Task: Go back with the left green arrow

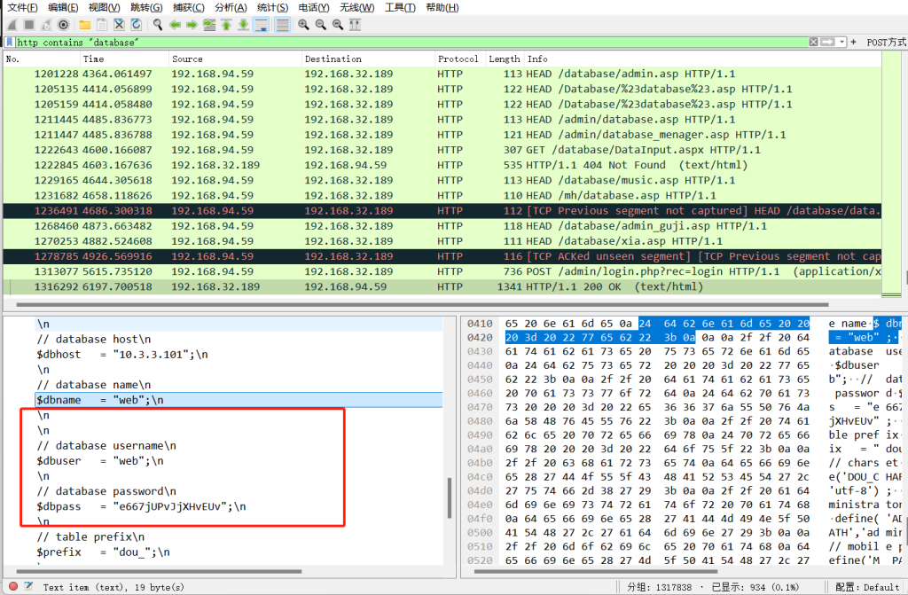Action: coord(175,25)
